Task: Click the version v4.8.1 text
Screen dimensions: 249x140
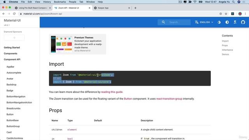Action: pos(7,25)
